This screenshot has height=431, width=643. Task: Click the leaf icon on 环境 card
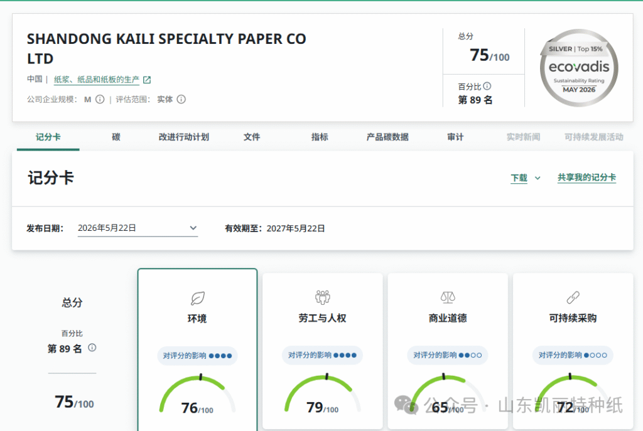click(x=197, y=298)
